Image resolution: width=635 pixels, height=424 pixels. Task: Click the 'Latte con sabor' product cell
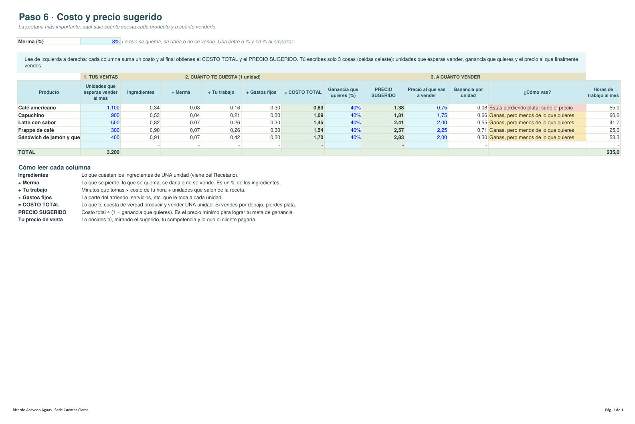click(49, 123)
